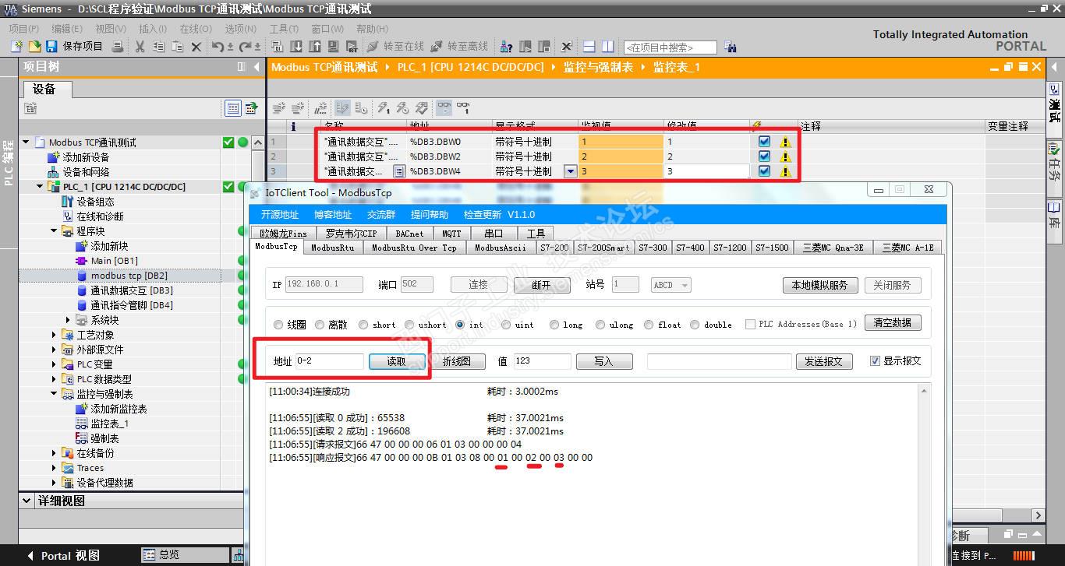
Task: Click the 在项目中搜索 search field
Action: (670, 47)
